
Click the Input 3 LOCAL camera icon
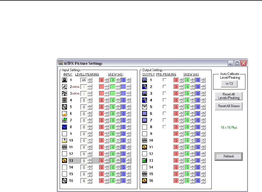point(65,93)
